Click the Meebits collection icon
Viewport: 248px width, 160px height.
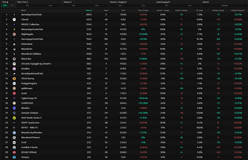point(14,108)
